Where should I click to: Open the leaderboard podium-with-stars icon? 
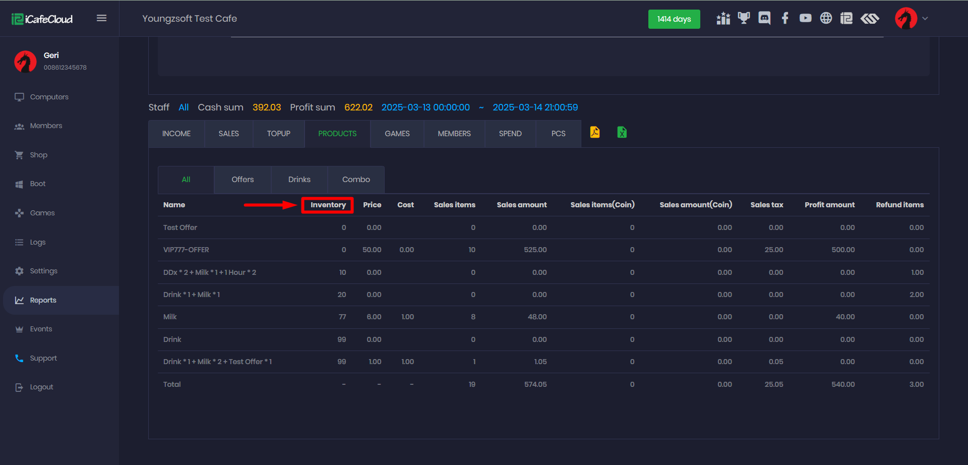coord(723,19)
